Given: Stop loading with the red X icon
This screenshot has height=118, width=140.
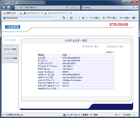Looking at the screenshot, I should [x=78, y=7].
